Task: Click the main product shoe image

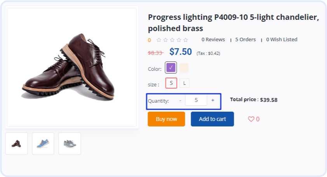Action: coord(72,67)
